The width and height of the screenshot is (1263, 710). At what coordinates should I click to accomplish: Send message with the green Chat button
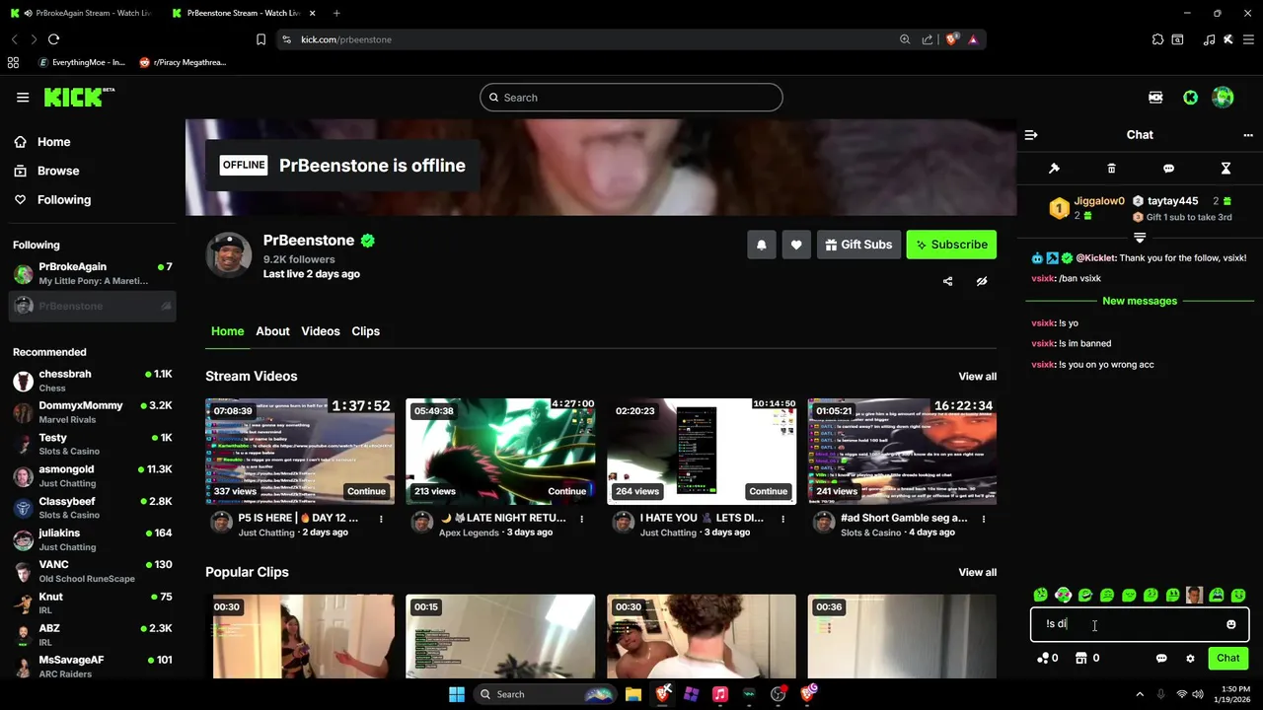[x=1227, y=658]
